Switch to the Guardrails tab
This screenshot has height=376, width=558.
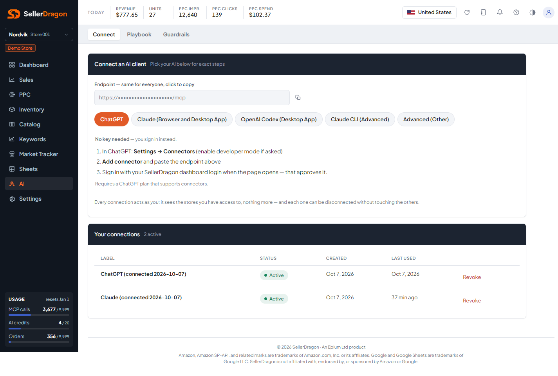pyautogui.click(x=176, y=34)
